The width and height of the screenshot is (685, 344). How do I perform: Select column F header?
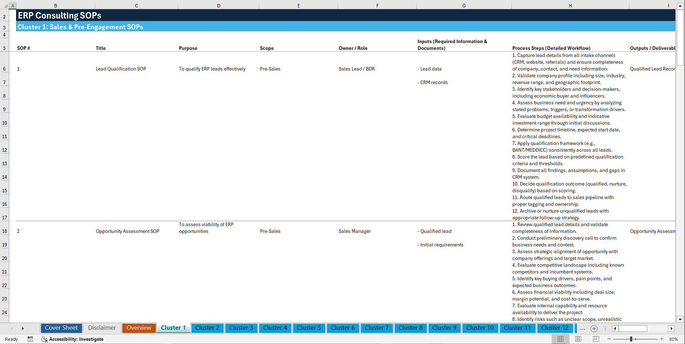377,5
